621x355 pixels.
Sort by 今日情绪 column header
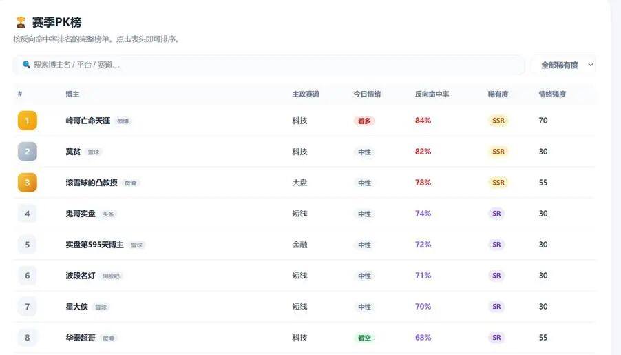click(x=367, y=94)
